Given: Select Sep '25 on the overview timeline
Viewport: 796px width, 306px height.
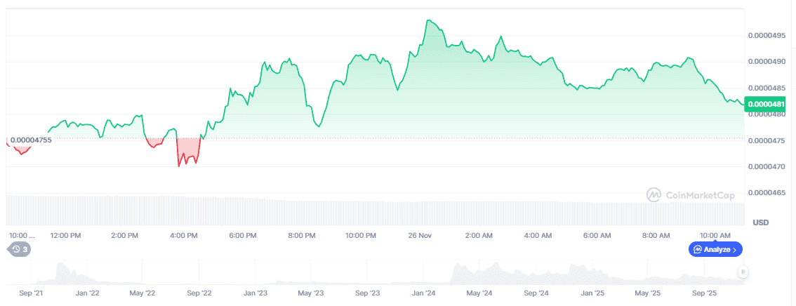Looking at the screenshot, I should point(703,291).
